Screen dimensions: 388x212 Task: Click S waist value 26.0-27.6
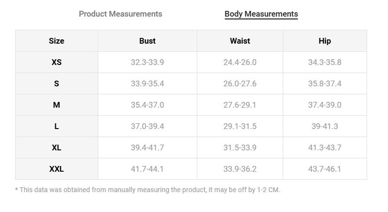coord(240,83)
